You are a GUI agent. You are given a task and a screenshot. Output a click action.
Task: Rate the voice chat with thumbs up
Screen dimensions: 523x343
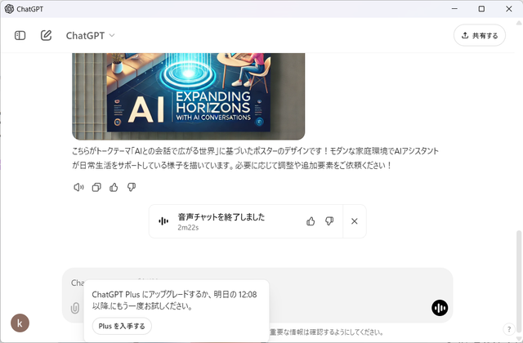311,221
